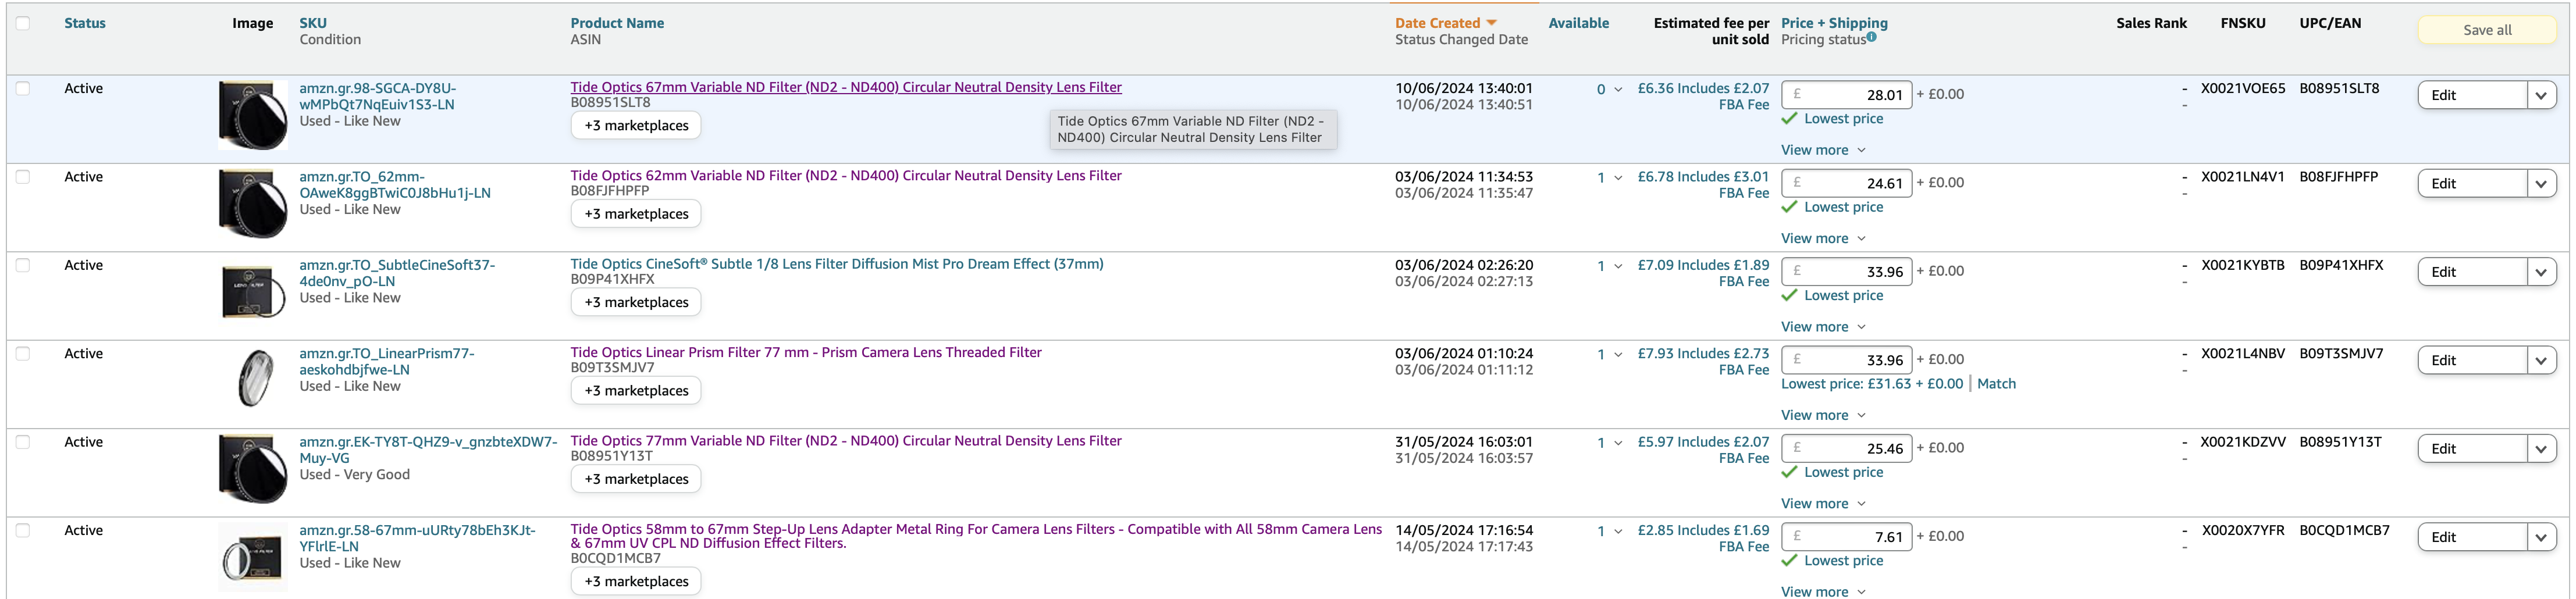This screenshot has height=599, width=2576.
Task: Open the Edit dropdown arrow for B0CQD1MCB7
Action: point(2541,538)
